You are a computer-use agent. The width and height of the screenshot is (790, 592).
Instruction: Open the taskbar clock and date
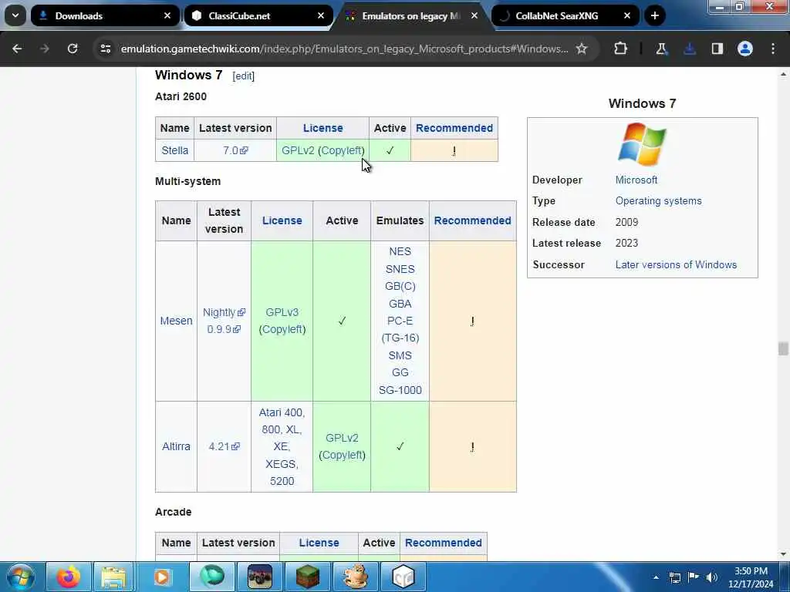(x=751, y=577)
